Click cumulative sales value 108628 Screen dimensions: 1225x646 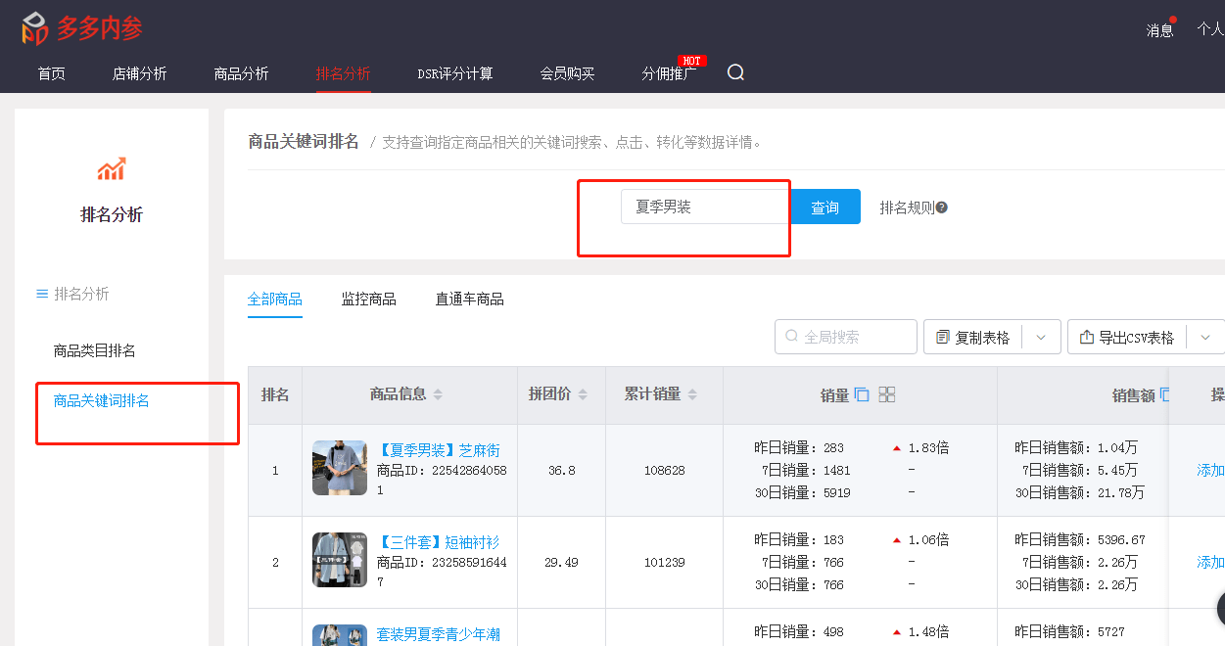click(x=665, y=471)
